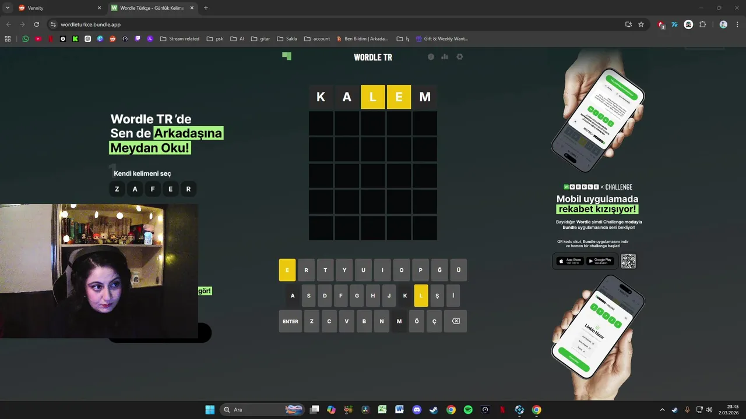Tap the dark M key on keyboard
The height and width of the screenshot is (419, 746).
click(x=399, y=321)
